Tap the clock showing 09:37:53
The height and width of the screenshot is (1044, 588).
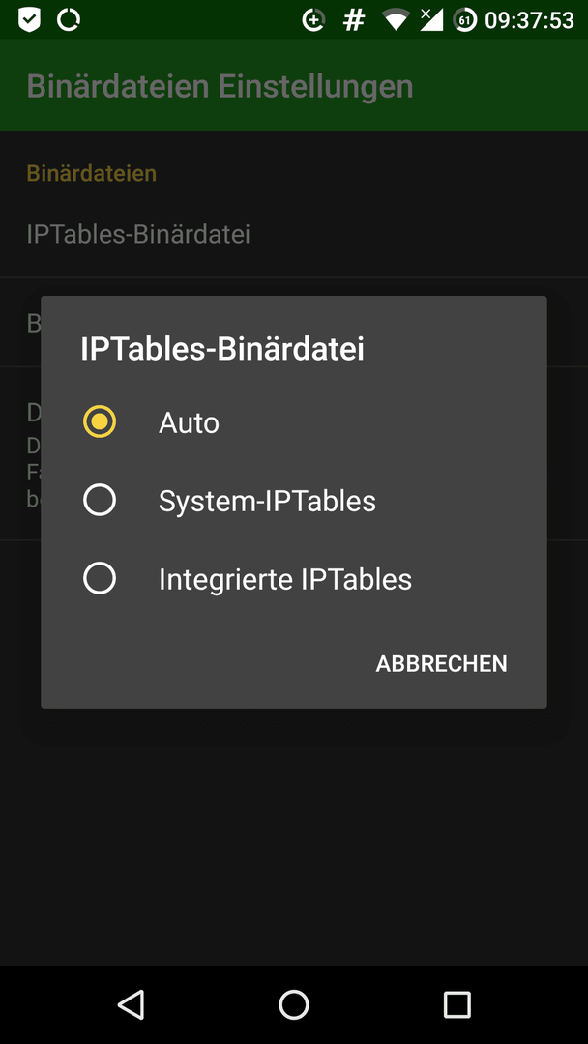[529, 20]
